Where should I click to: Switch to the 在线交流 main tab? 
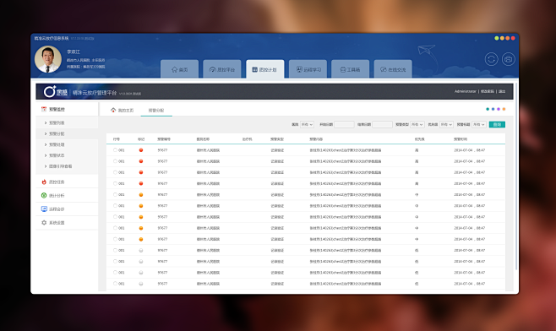coord(393,68)
